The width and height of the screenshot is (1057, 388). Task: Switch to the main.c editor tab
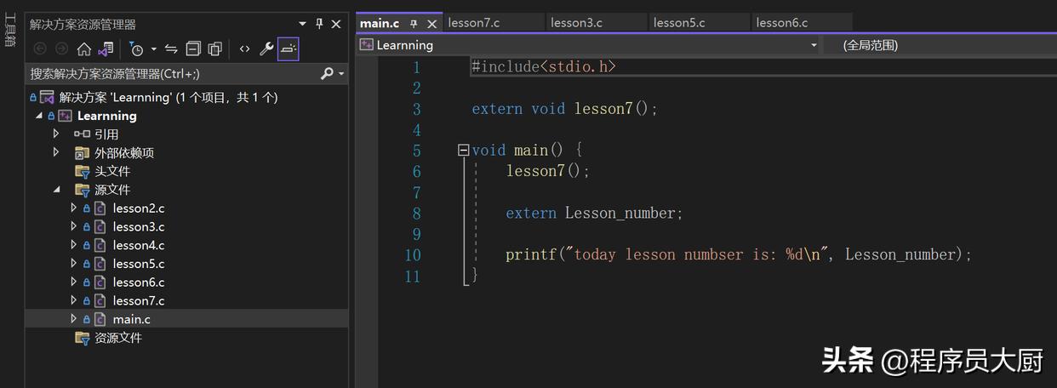click(x=380, y=23)
